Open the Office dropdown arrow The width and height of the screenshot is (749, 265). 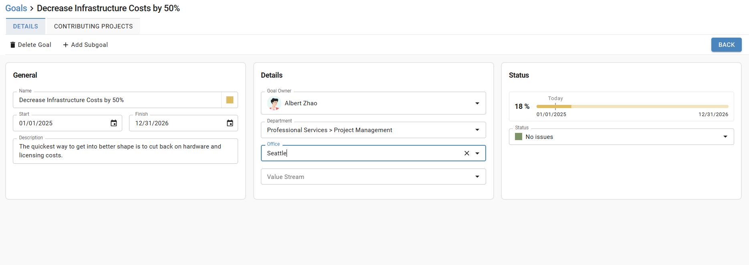(x=477, y=153)
